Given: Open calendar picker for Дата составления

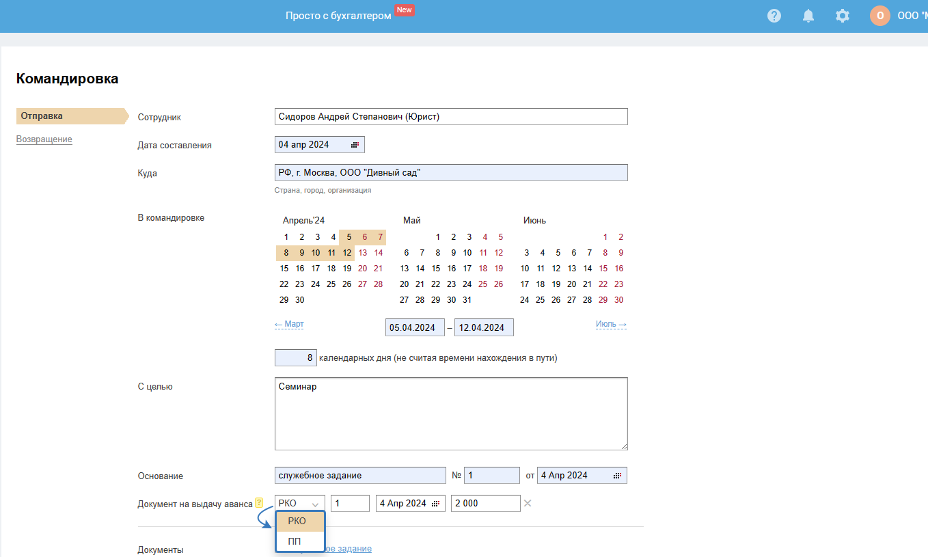Looking at the screenshot, I should 355,145.
